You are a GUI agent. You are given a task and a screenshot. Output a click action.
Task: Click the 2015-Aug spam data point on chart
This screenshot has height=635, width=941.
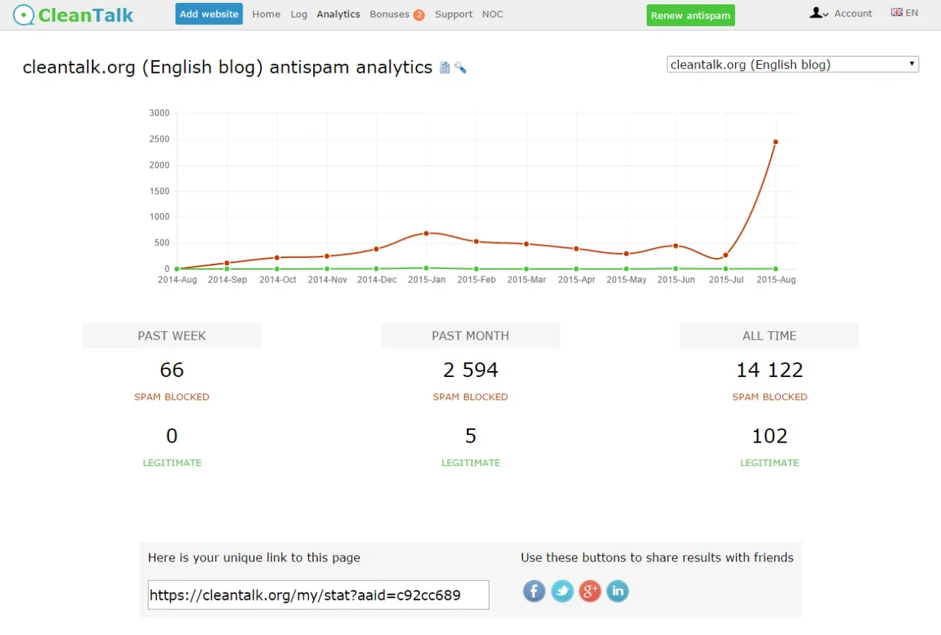coord(775,142)
